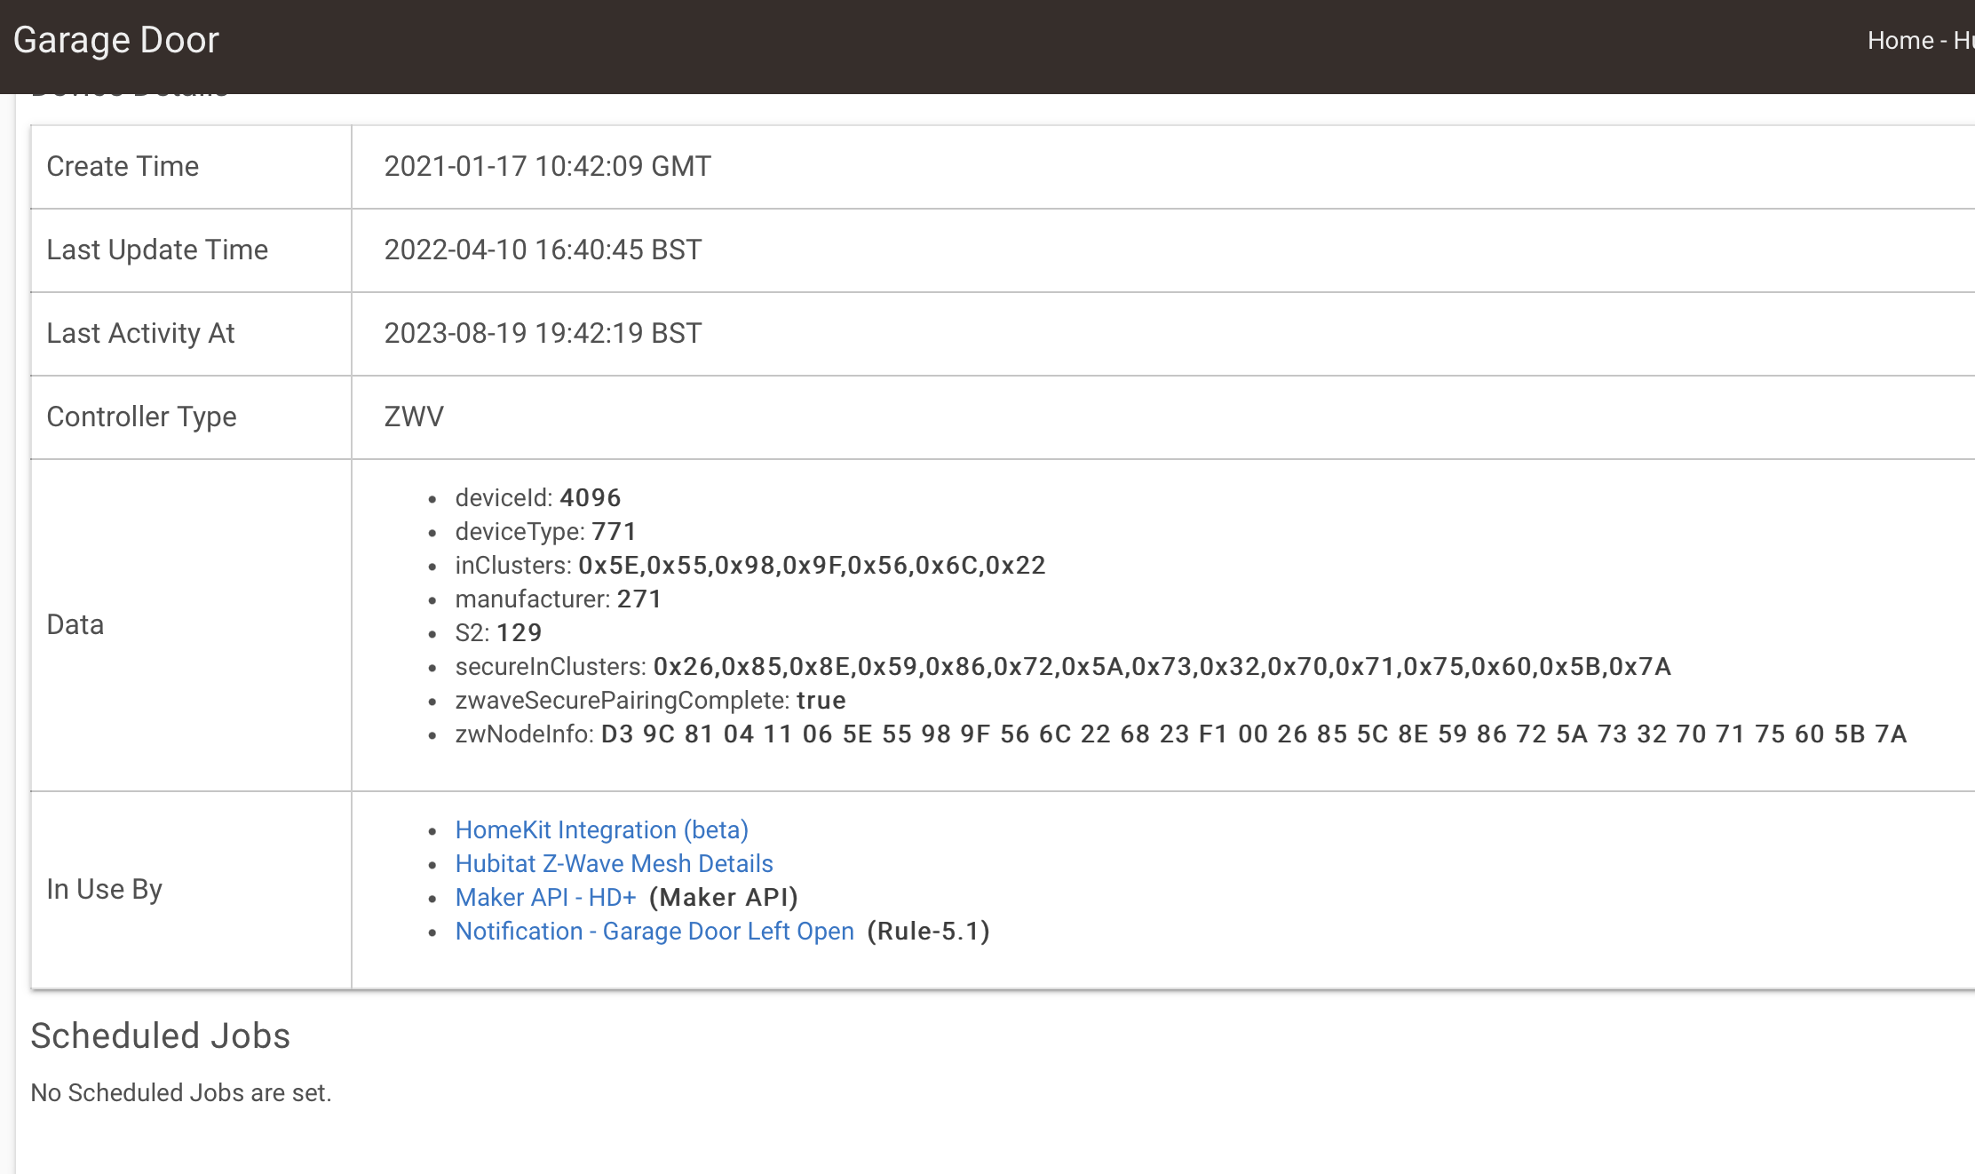Click the Create Time value 2021-01-17
The width and height of the screenshot is (1975, 1174).
[x=547, y=166]
